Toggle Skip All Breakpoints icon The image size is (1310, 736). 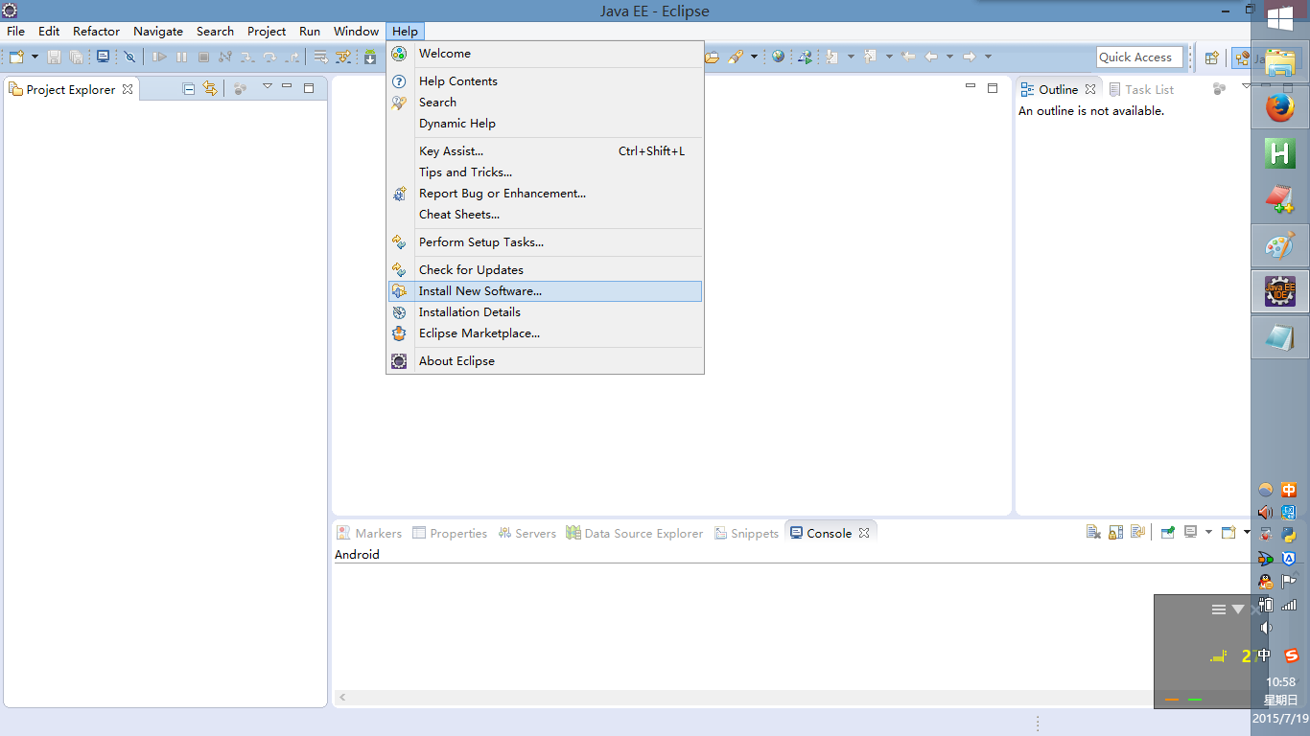pyautogui.click(x=129, y=57)
